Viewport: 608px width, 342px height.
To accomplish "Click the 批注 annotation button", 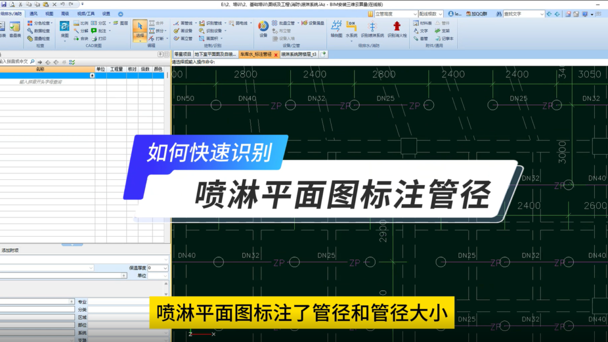I will point(99,31).
